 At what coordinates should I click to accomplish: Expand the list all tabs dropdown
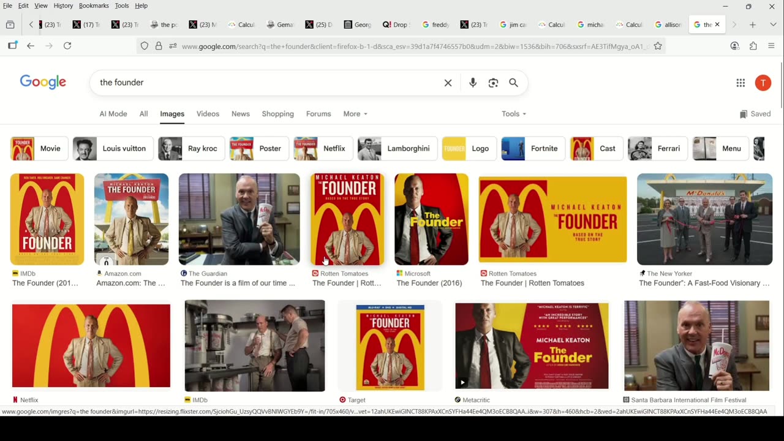point(772,24)
